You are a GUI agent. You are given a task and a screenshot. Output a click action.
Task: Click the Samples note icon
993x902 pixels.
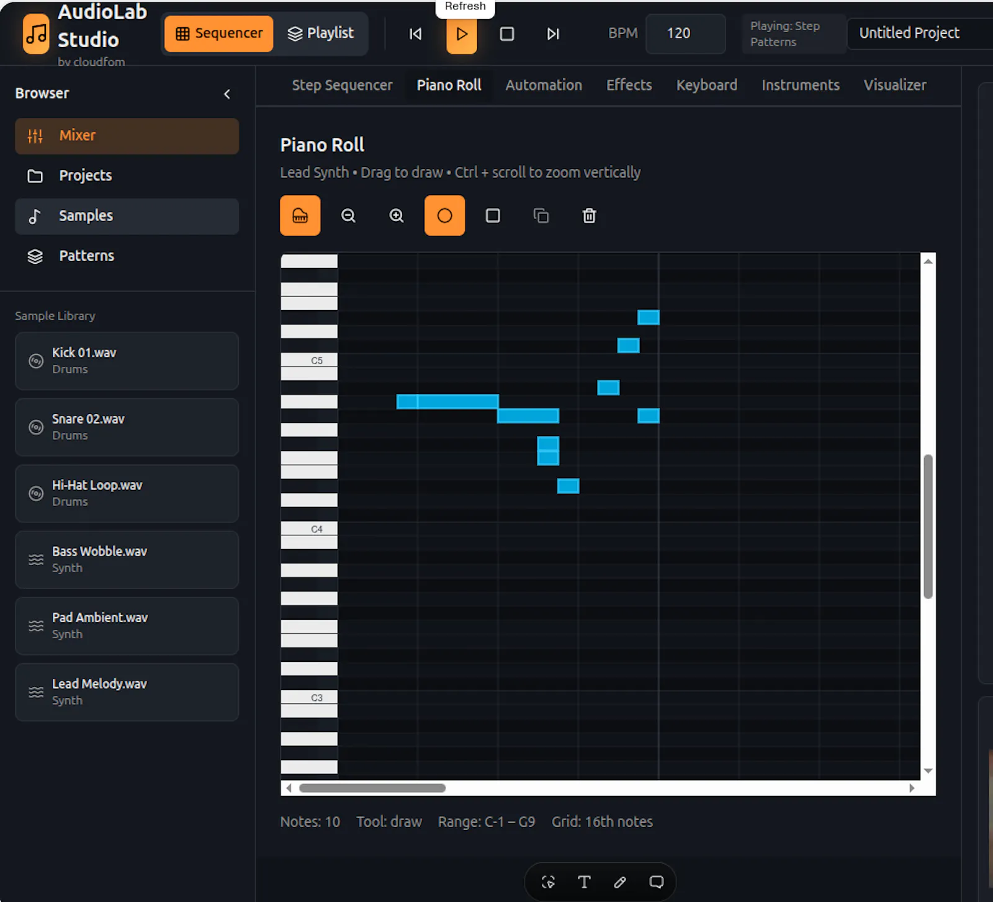(x=35, y=216)
